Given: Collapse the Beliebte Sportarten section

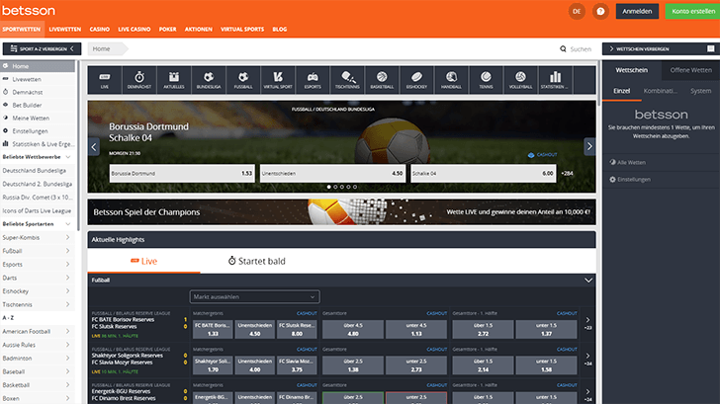Looking at the screenshot, I should (x=68, y=224).
